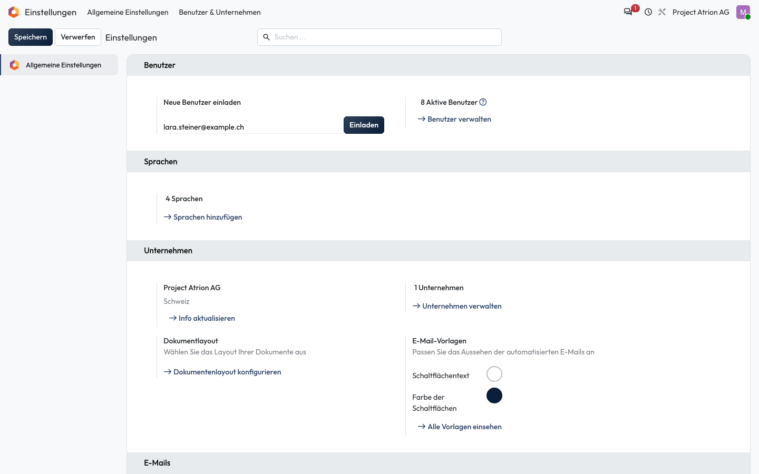Click the E-Mail-Vorlagen setting title

point(440,341)
